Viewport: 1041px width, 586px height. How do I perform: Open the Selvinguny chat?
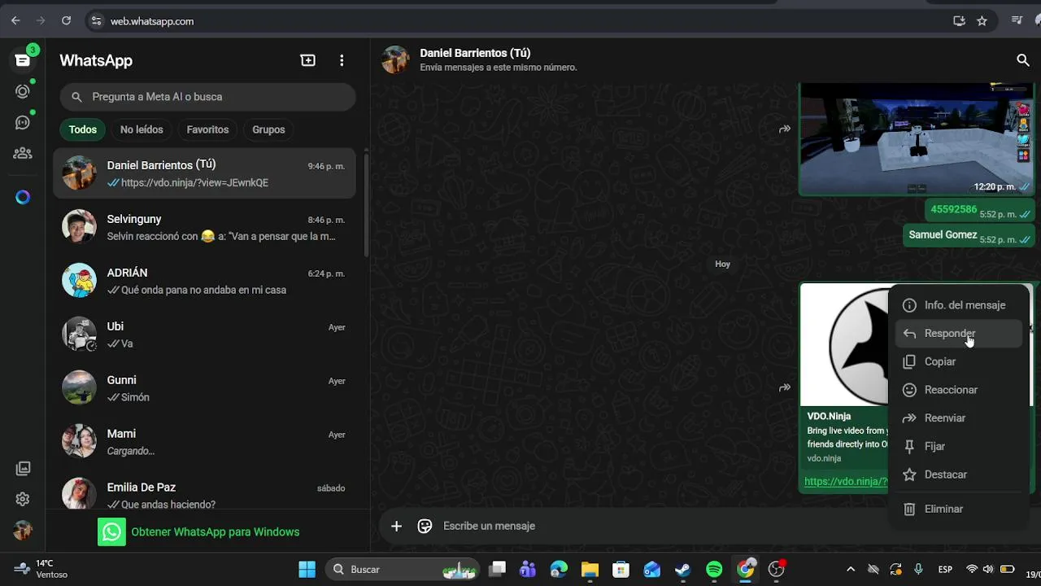pos(204,227)
